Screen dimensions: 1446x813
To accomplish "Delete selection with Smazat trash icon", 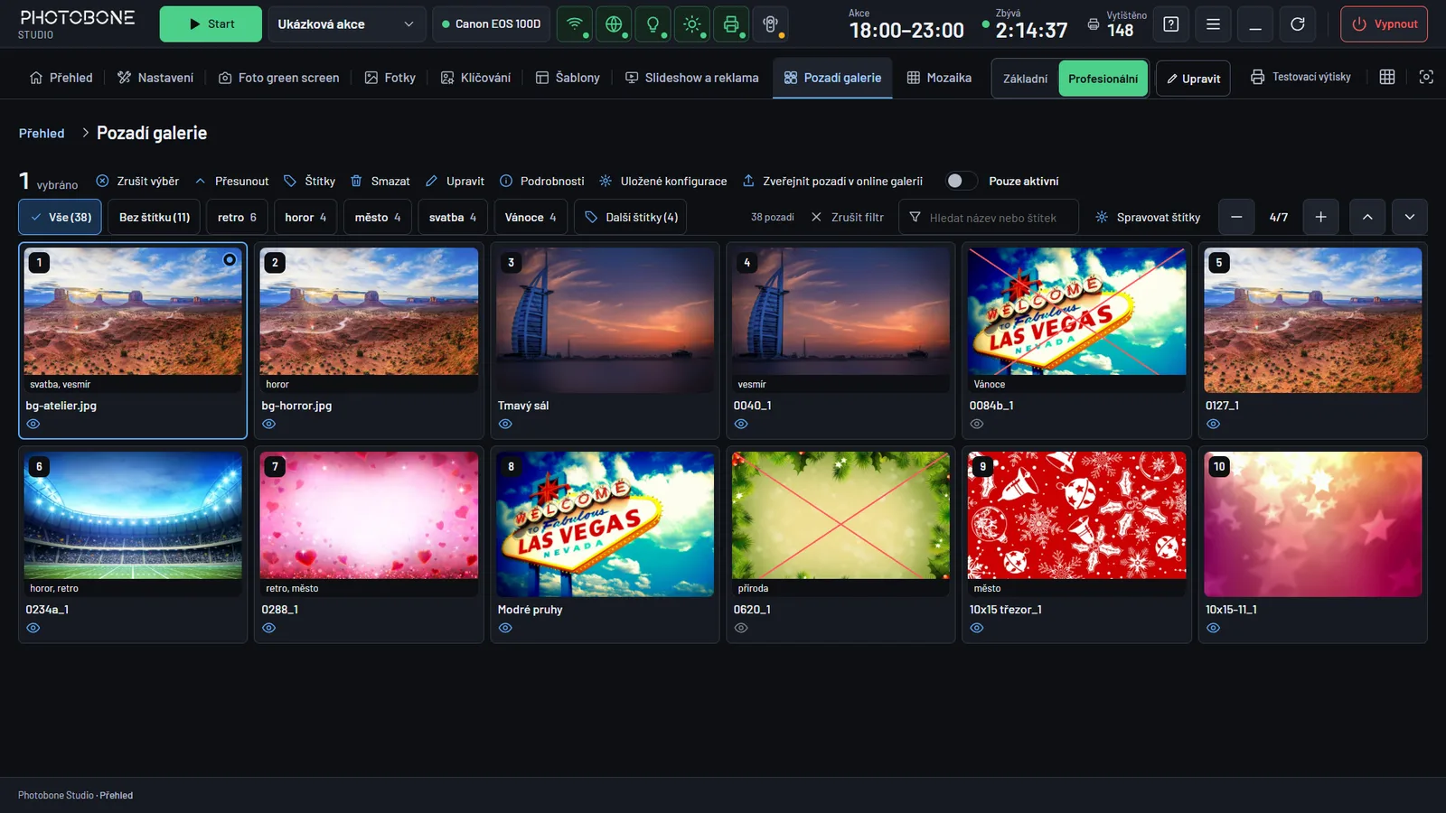I will coord(380,181).
